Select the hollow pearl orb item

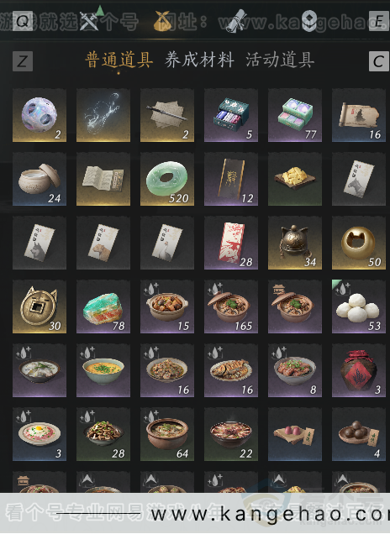[x=40, y=115]
